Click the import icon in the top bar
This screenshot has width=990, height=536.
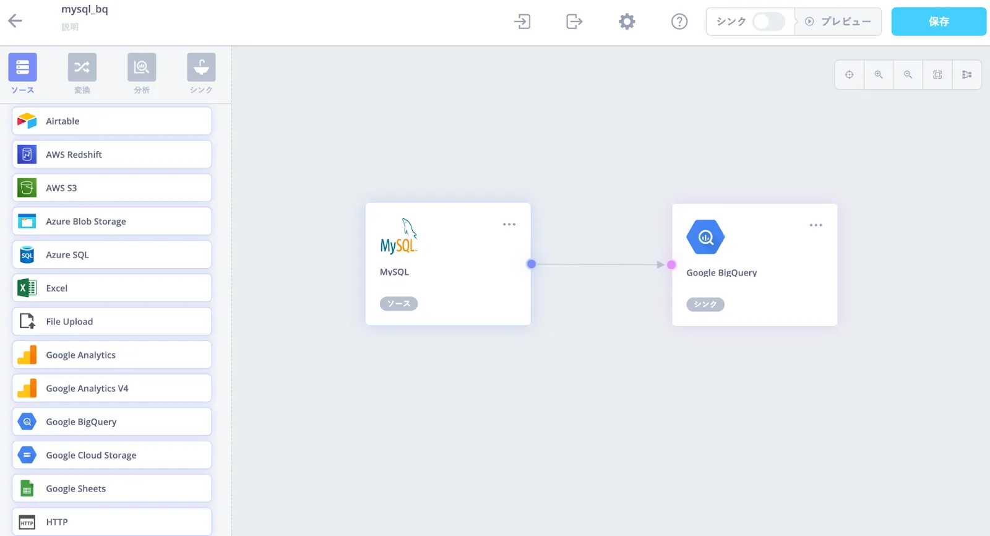pos(522,22)
